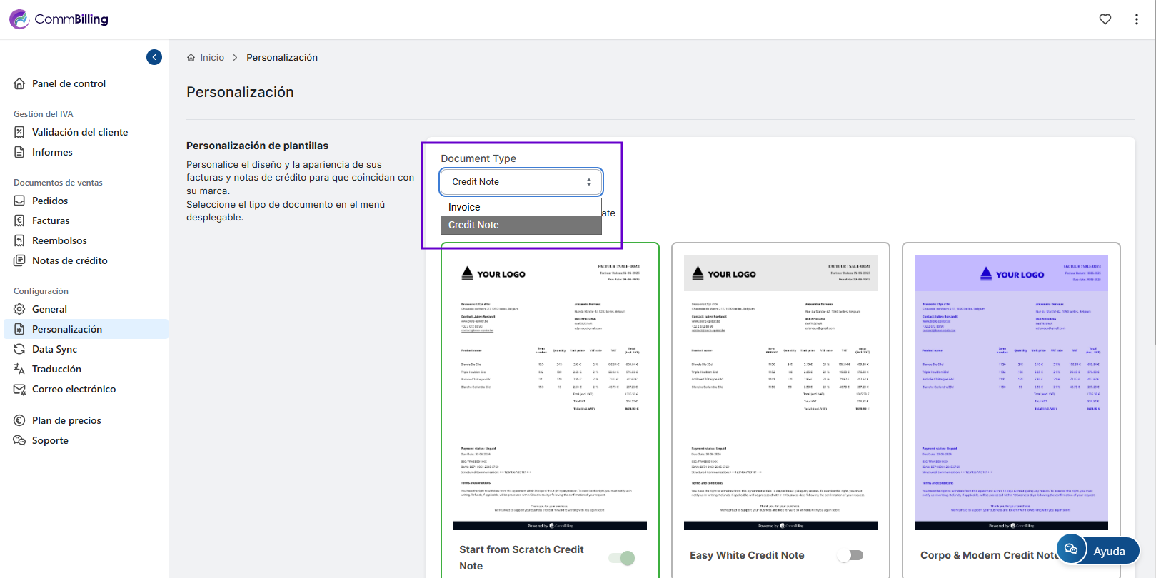Screen dimensions: 1156x578
Task: Click the Data Sync sidebar icon
Action: coord(19,349)
